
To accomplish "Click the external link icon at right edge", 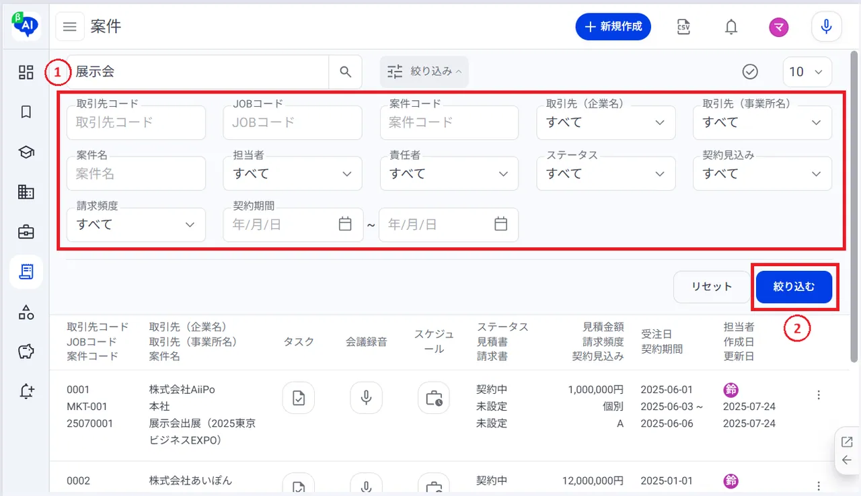I will click(847, 442).
